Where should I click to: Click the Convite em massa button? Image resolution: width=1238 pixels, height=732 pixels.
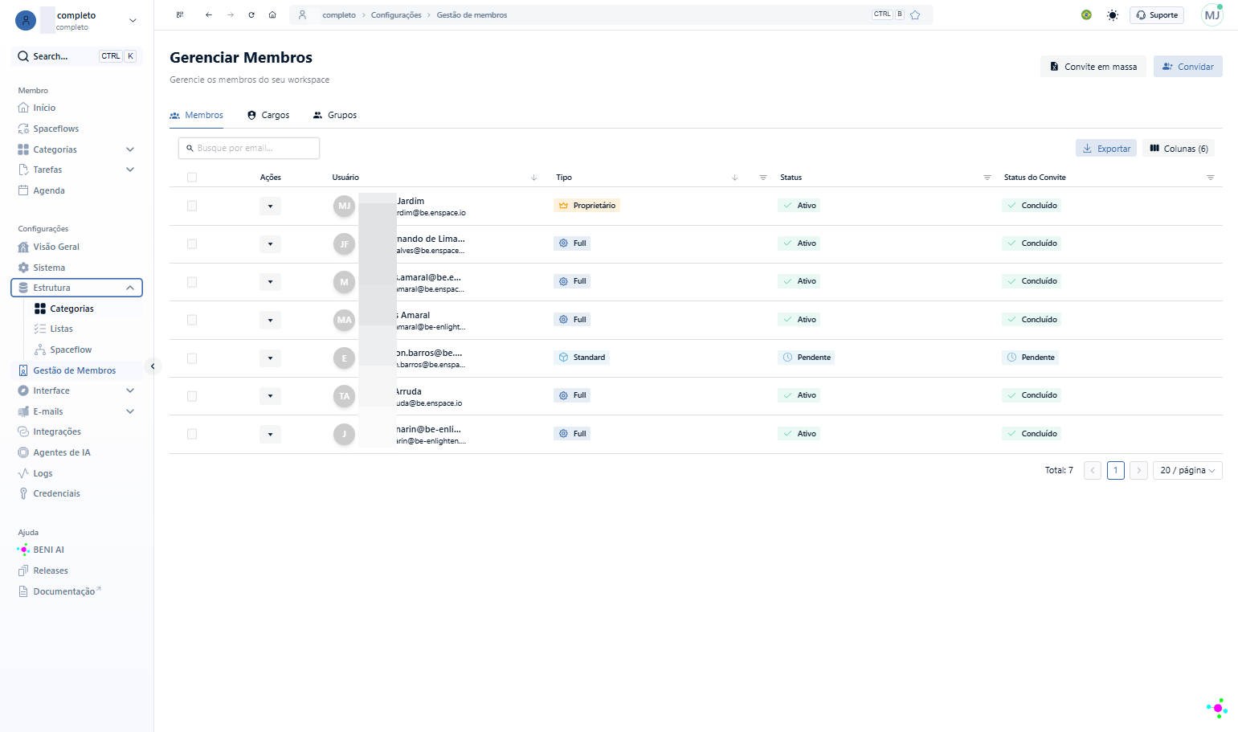[x=1093, y=67]
